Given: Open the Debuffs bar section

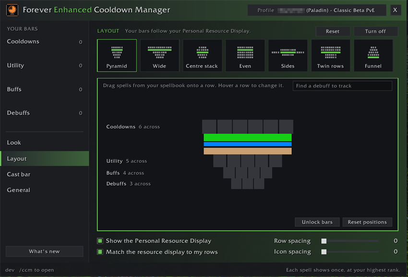Looking at the screenshot, I should [45, 113].
